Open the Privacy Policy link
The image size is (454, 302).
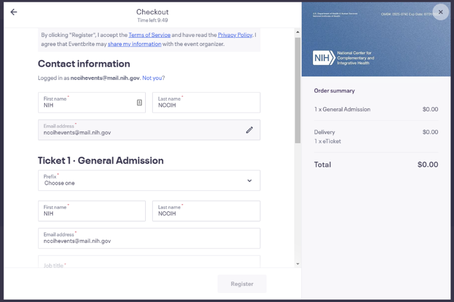coord(235,35)
